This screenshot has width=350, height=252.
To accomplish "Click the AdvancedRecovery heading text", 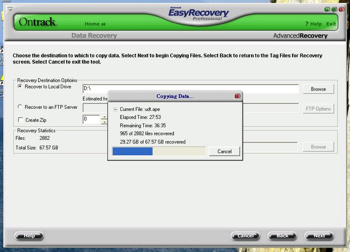I will (x=300, y=36).
